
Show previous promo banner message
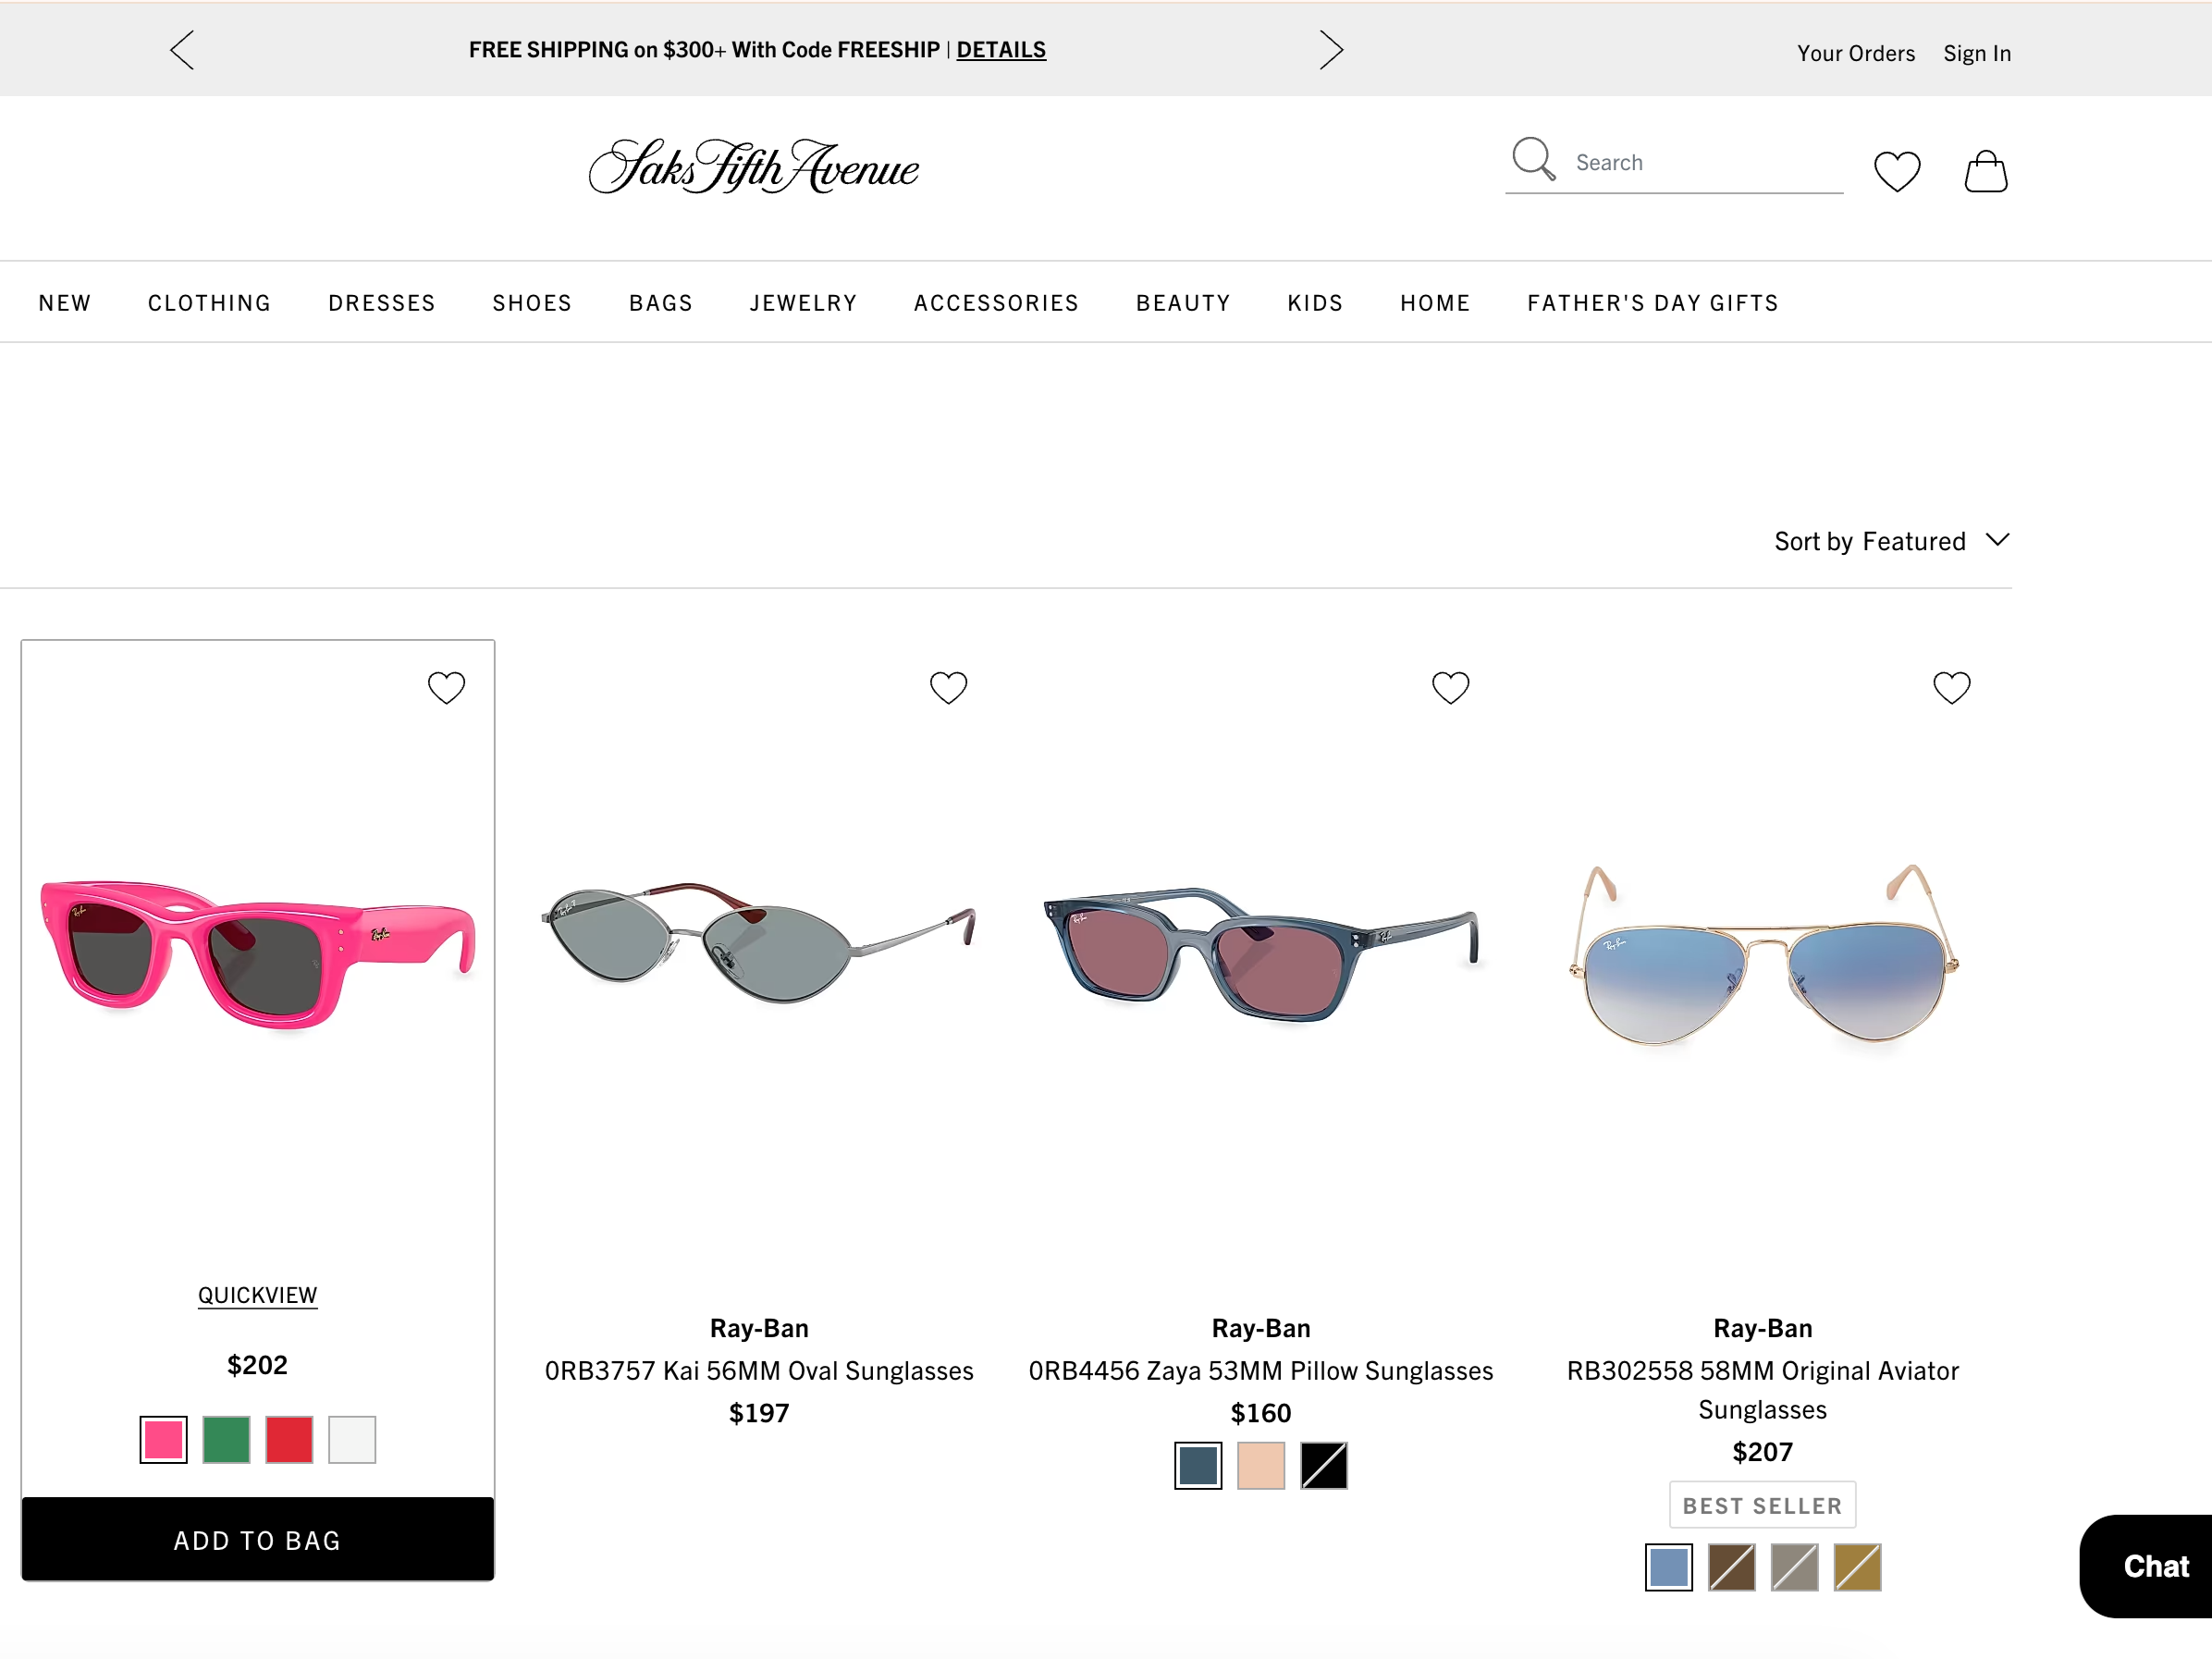(x=182, y=50)
